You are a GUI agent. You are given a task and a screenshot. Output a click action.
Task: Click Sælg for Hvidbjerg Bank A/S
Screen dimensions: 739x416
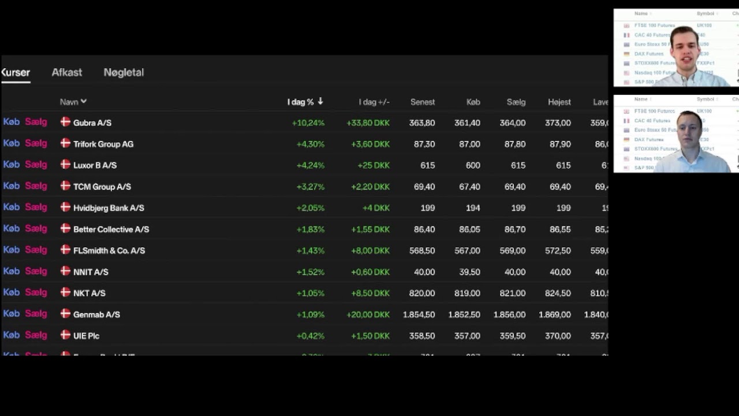point(36,207)
